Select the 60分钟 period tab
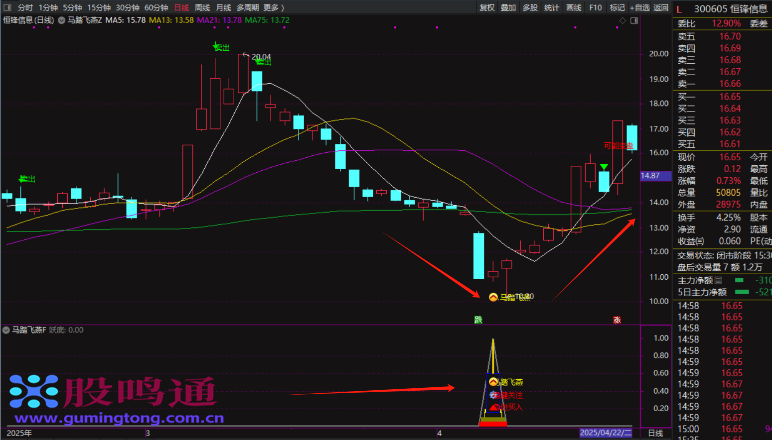Screen dimensions: 772x440 (156, 7)
